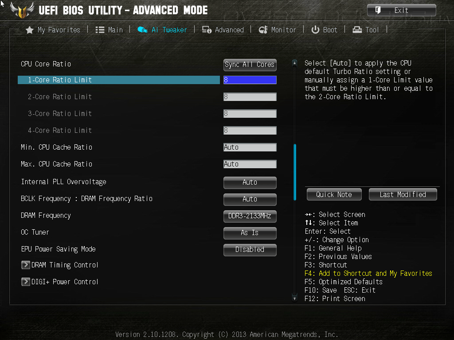Viewport: 454px width, 340px height.
Task: Click the F1 General Help hint
Action: (x=333, y=248)
